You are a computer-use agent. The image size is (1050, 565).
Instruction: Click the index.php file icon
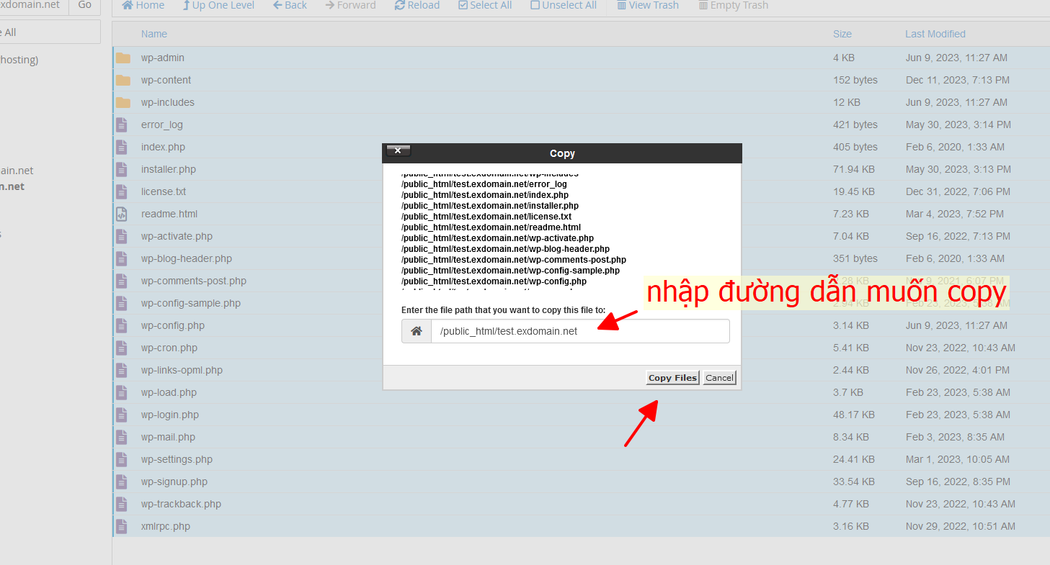coord(122,147)
